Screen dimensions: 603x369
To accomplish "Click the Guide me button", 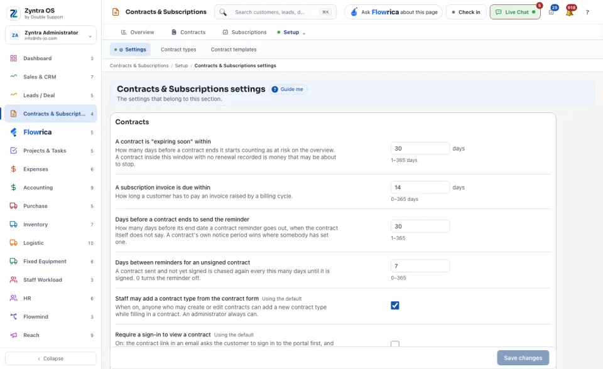I will pyautogui.click(x=288, y=89).
